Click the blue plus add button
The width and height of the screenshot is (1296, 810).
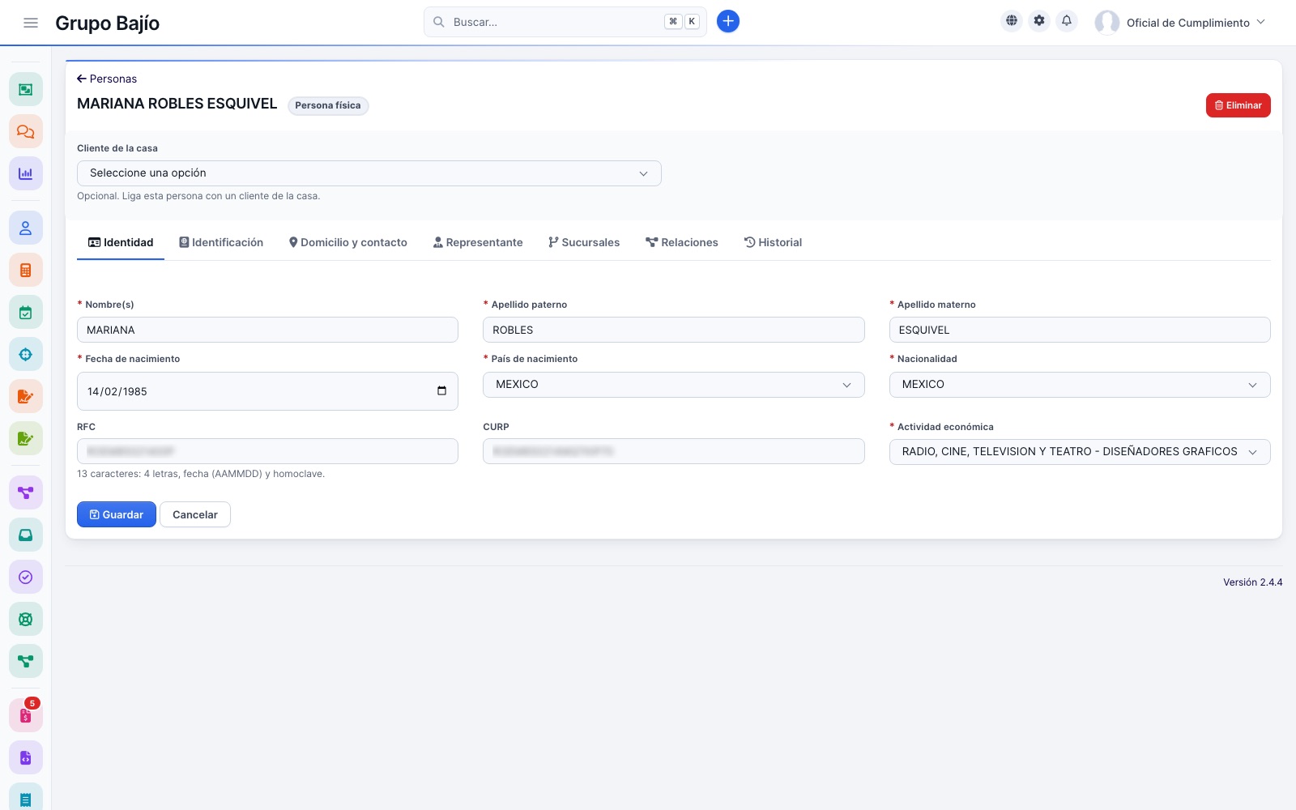pos(728,22)
